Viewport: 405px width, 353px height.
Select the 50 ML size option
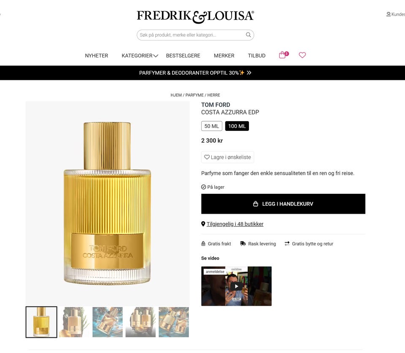(x=211, y=126)
